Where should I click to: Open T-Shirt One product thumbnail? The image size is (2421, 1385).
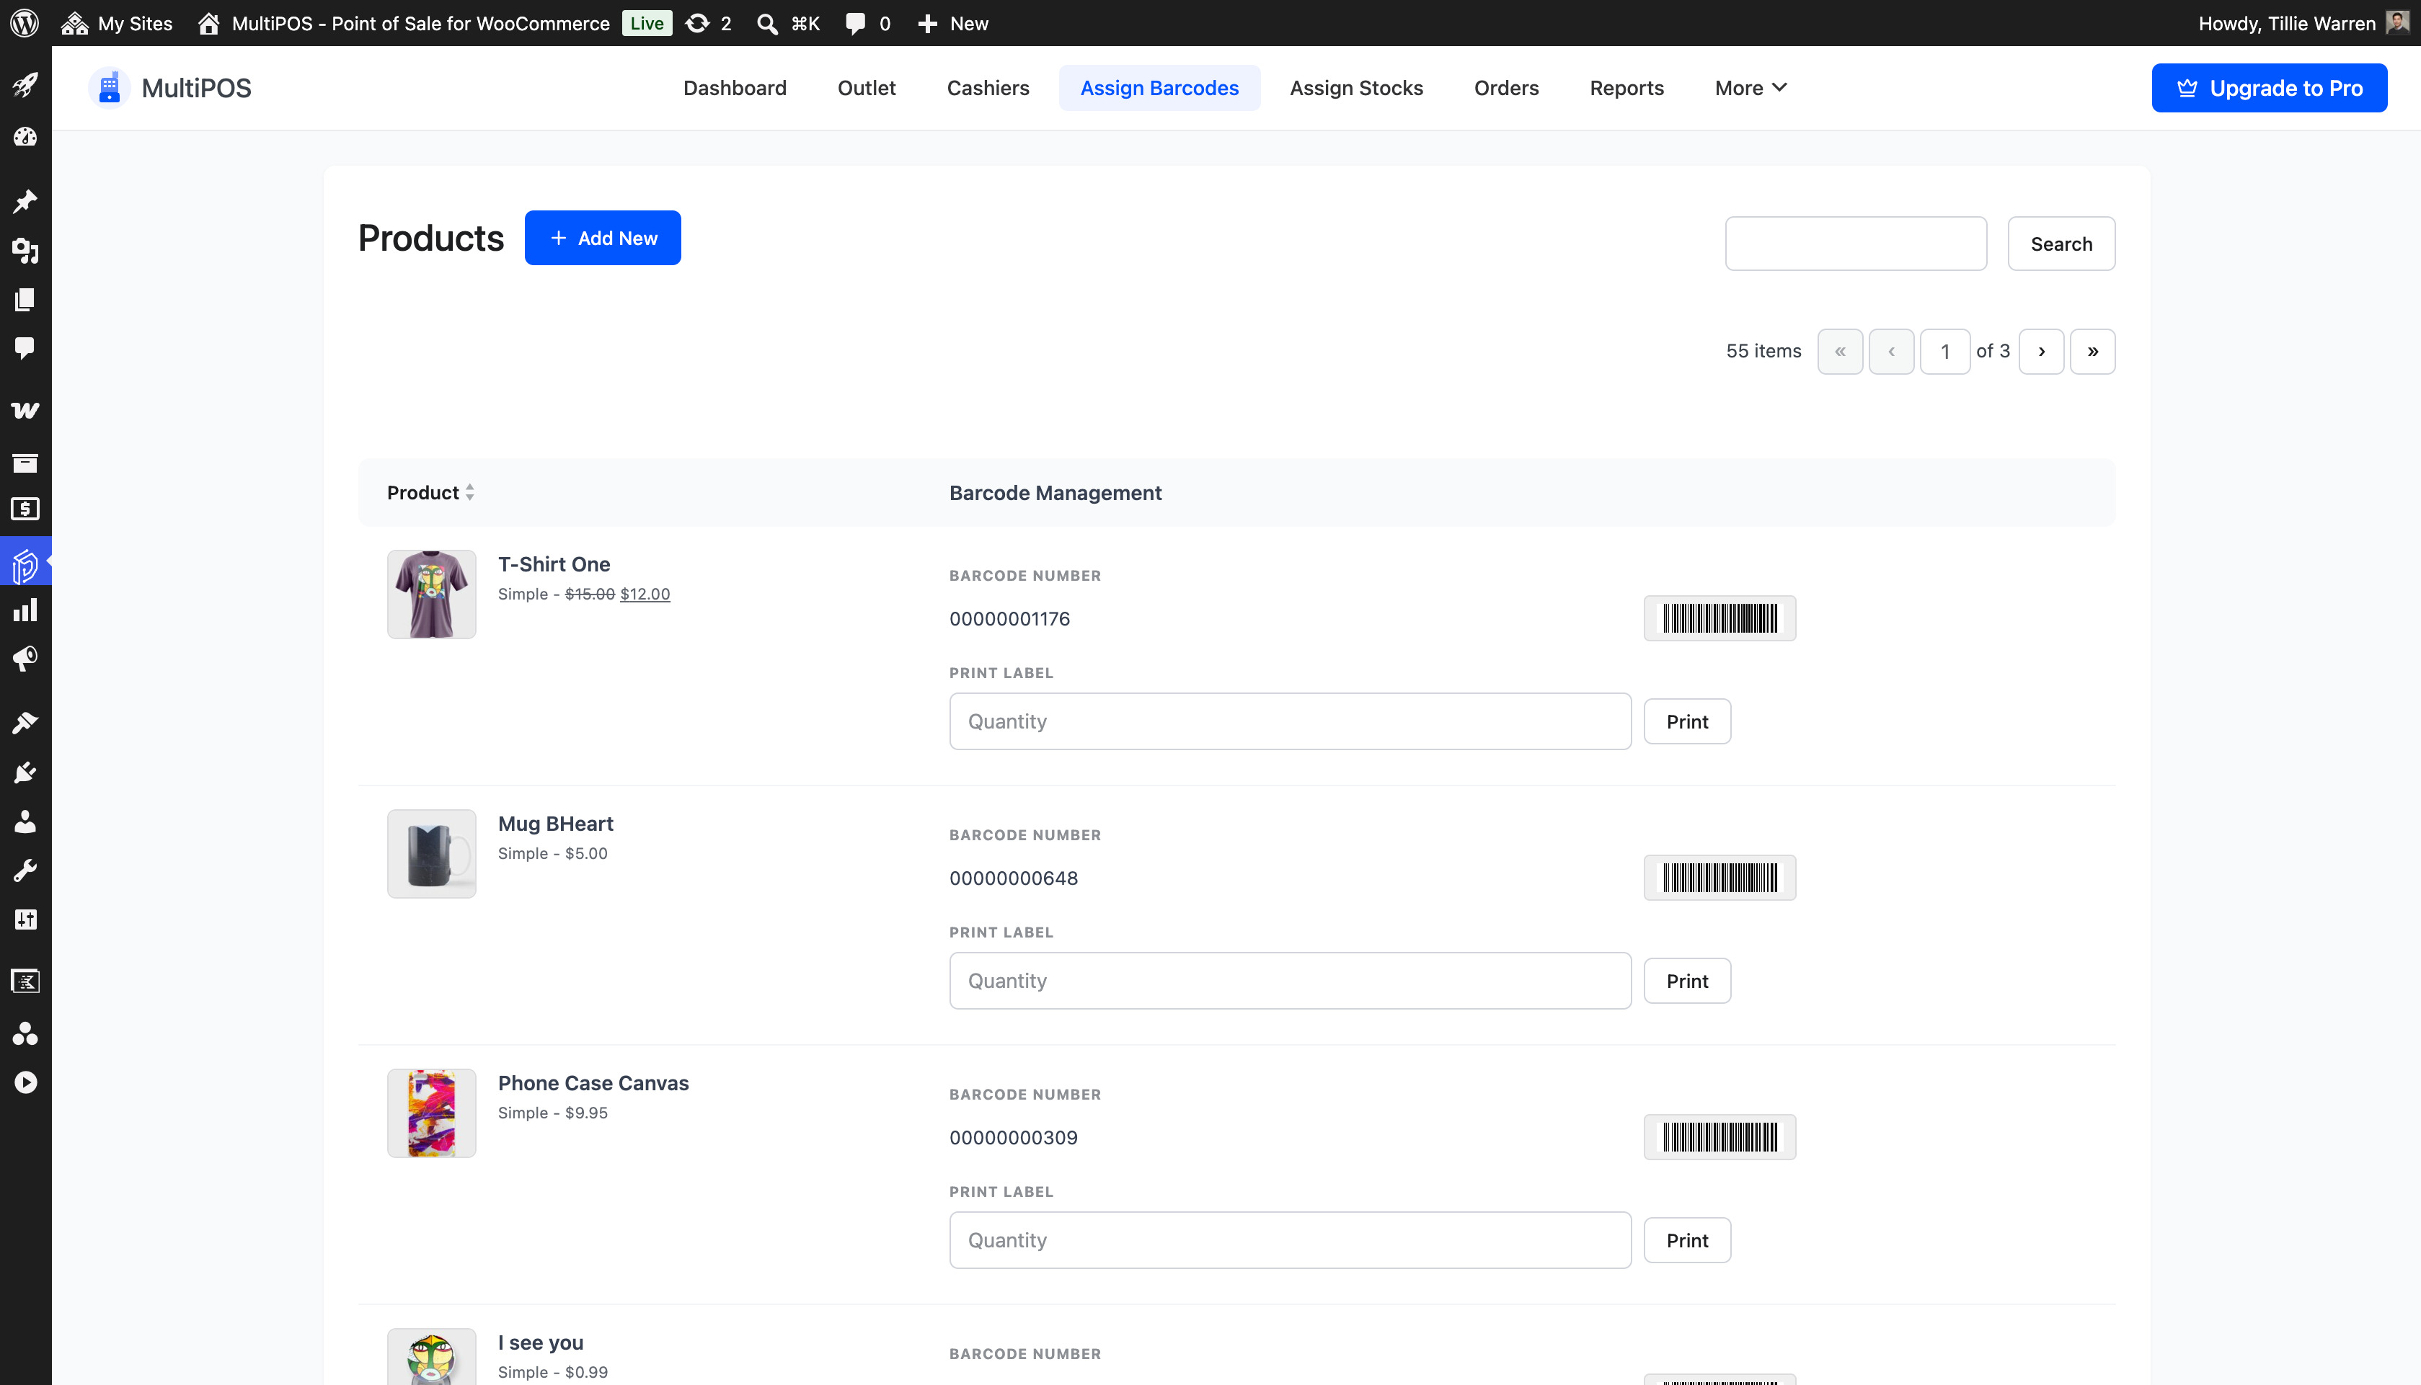point(431,594)
